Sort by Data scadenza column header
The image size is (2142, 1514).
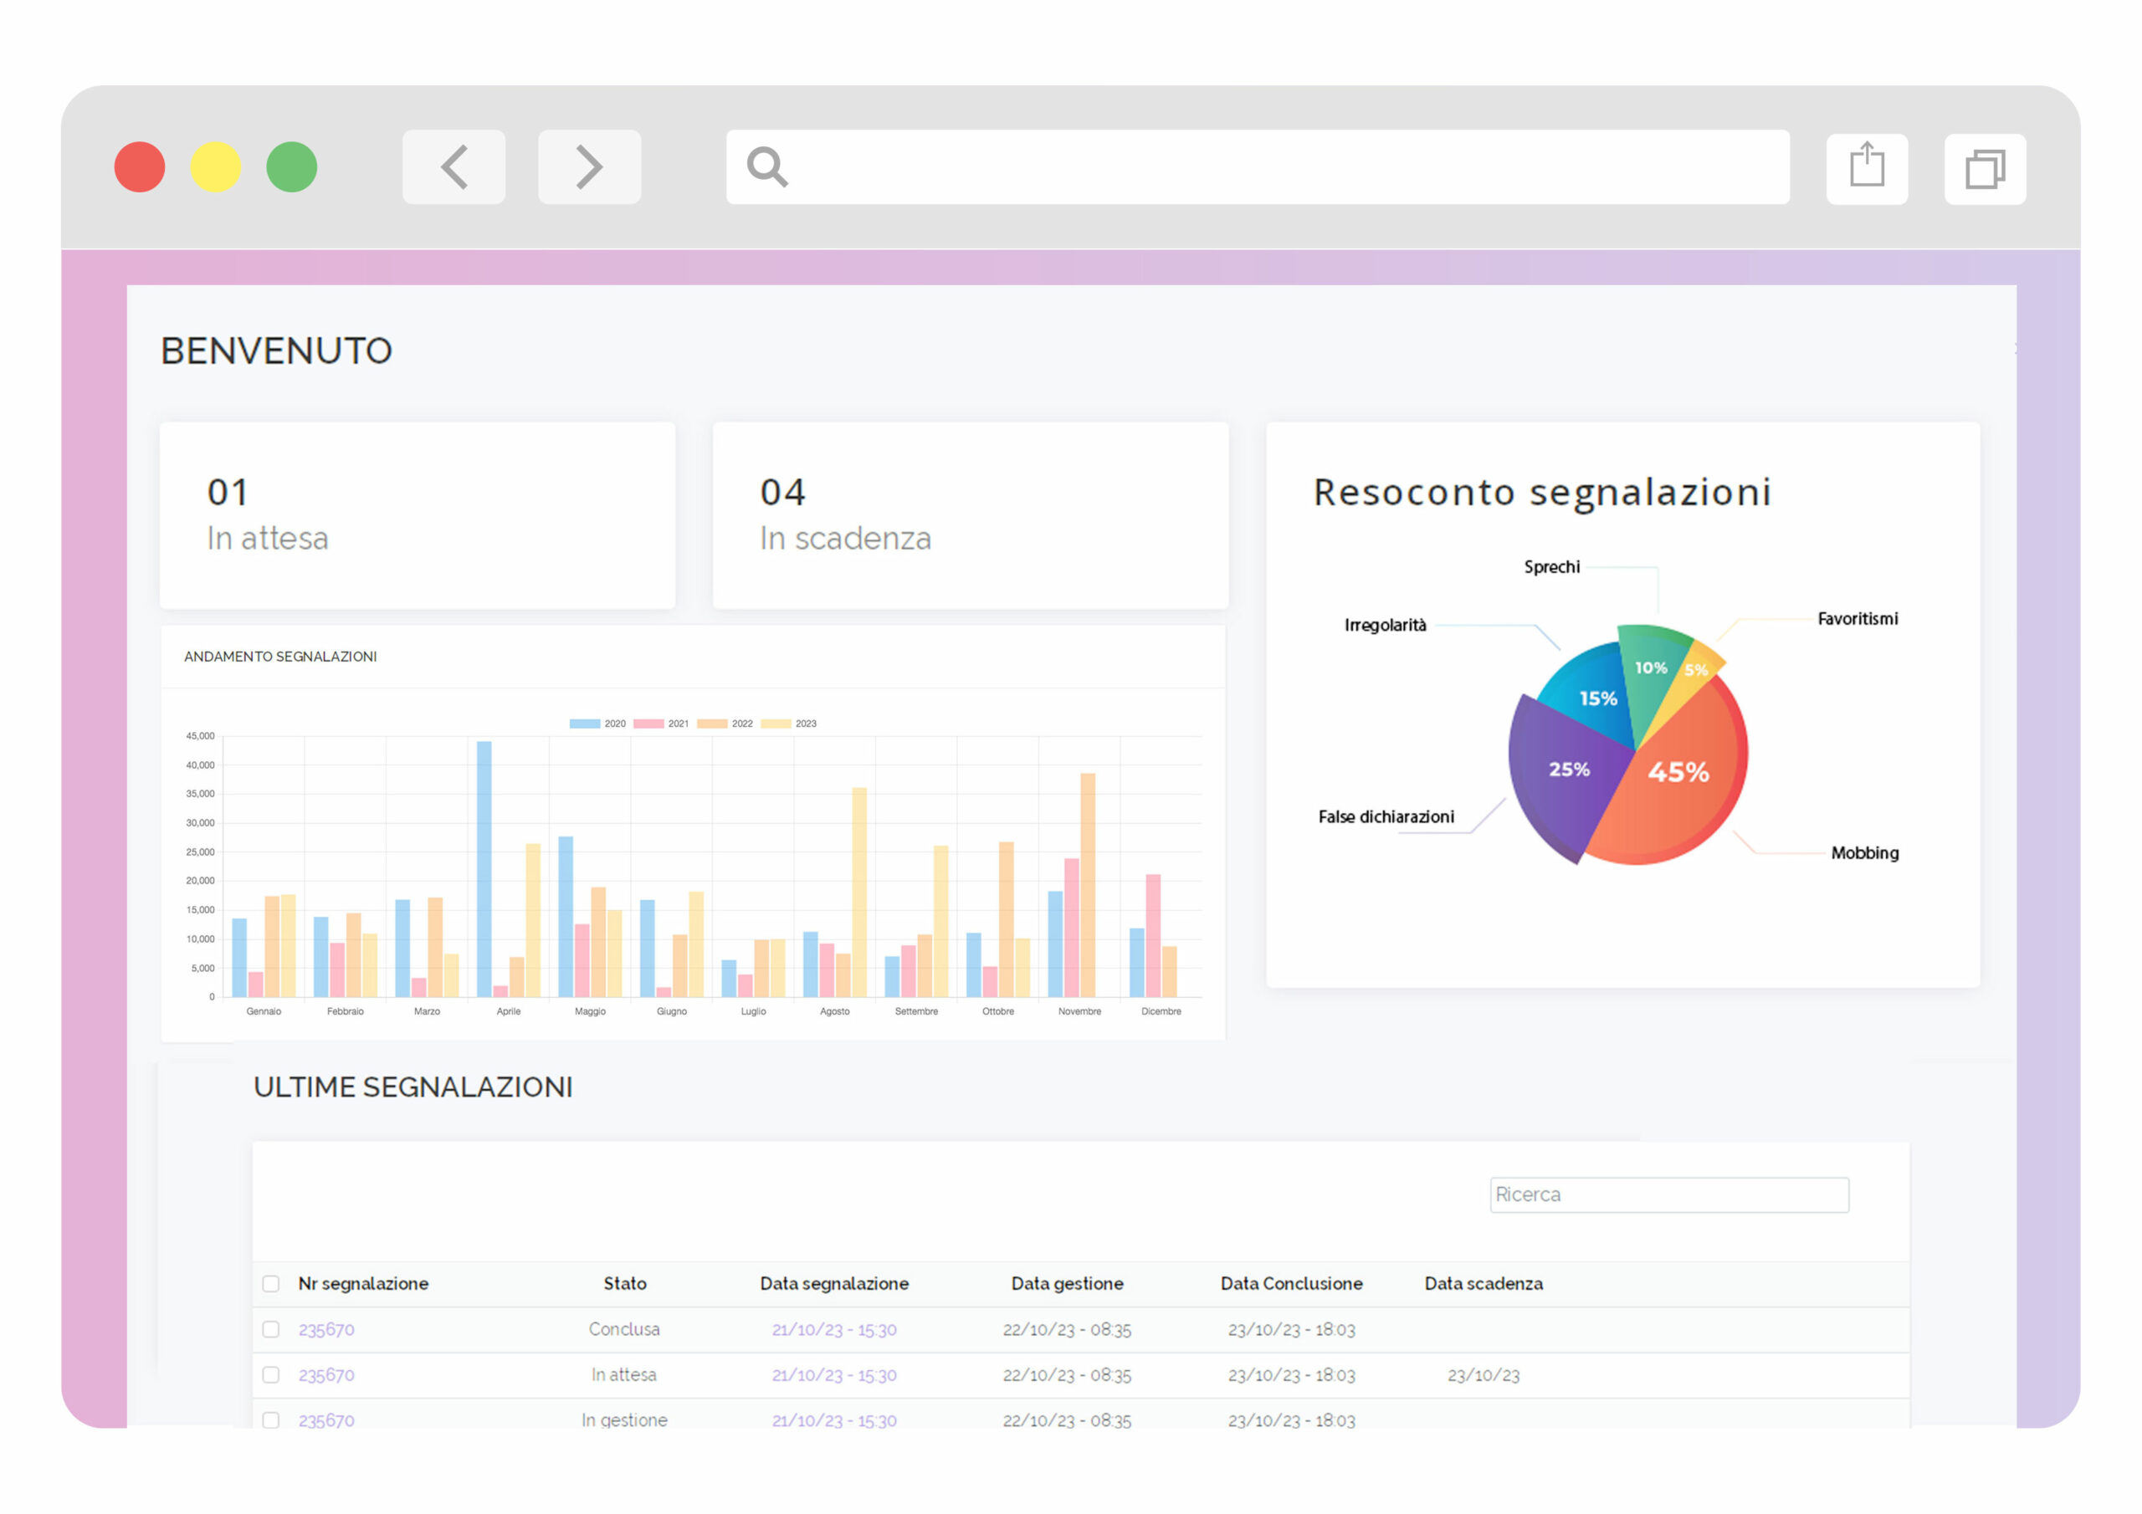tap(1484, 1284)
